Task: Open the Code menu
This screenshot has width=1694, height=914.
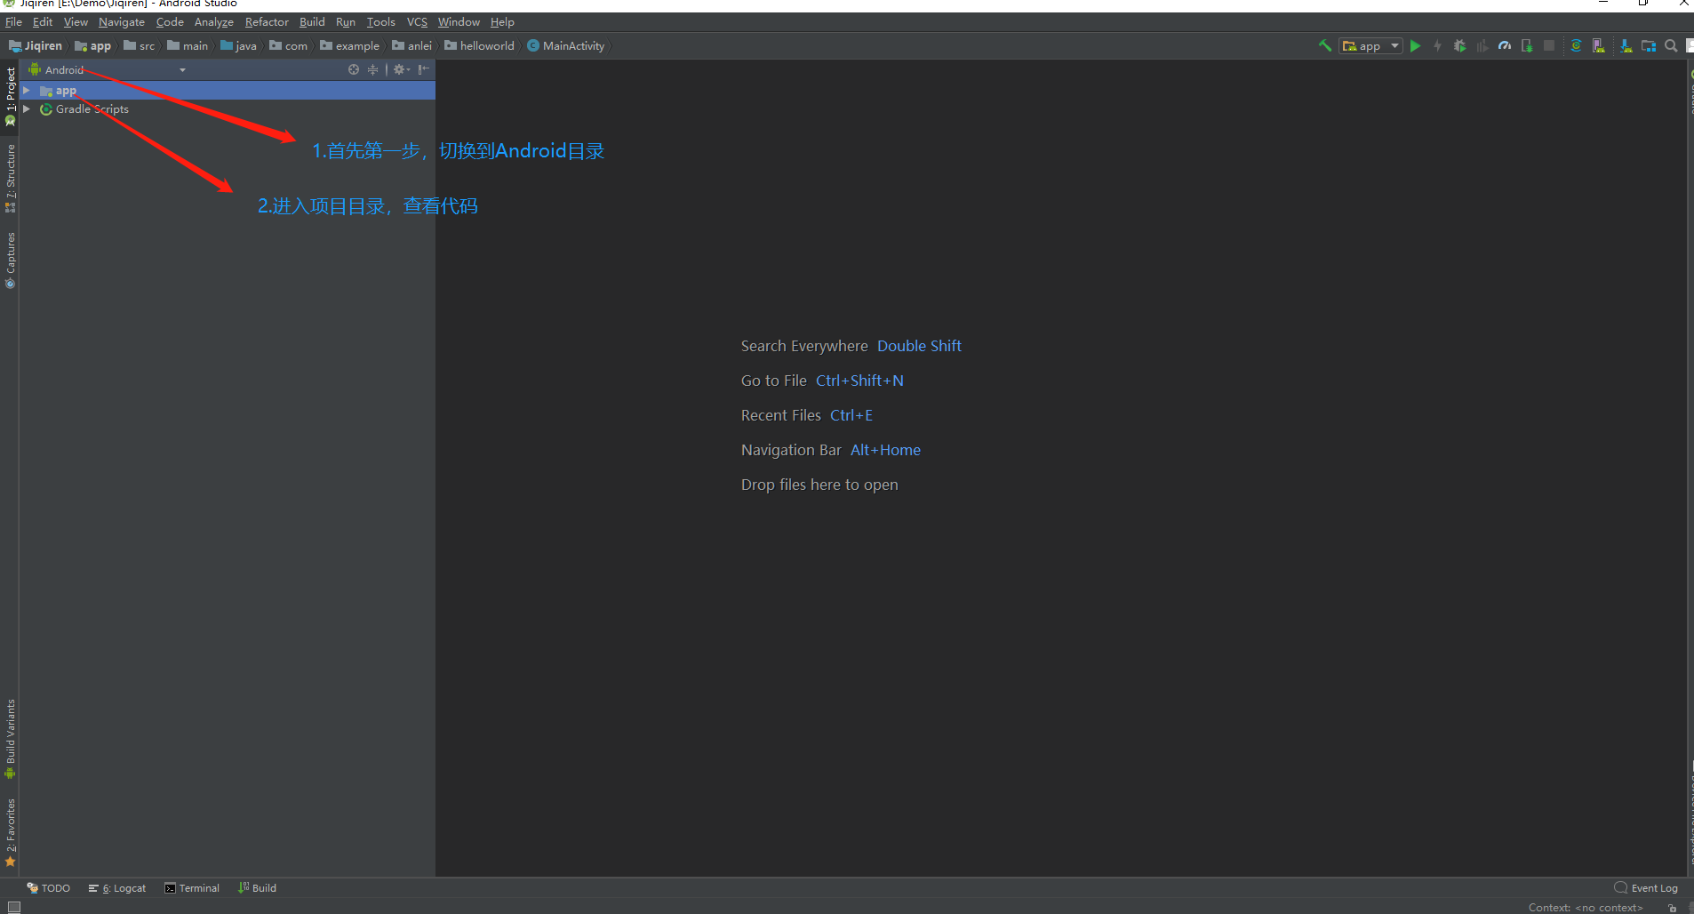Action: tap(170, 21)
